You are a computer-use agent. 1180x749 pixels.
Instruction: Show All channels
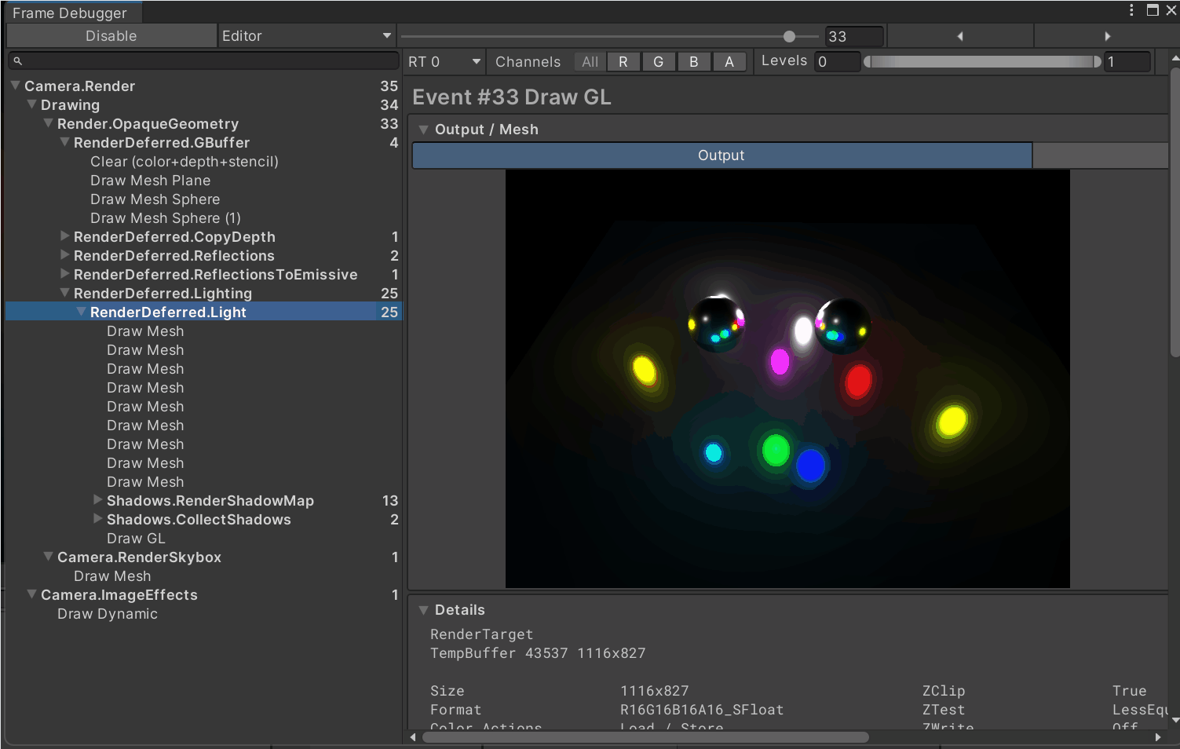point(590,62)
